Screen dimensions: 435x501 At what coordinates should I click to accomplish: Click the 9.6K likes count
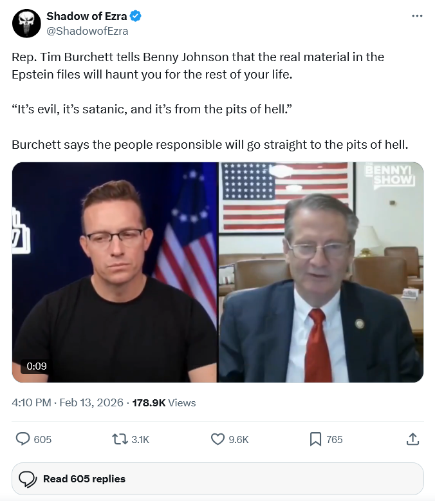(x=238, y=440)
